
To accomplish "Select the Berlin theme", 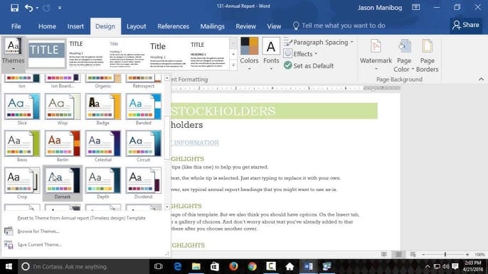I will [x=63, y=146].
